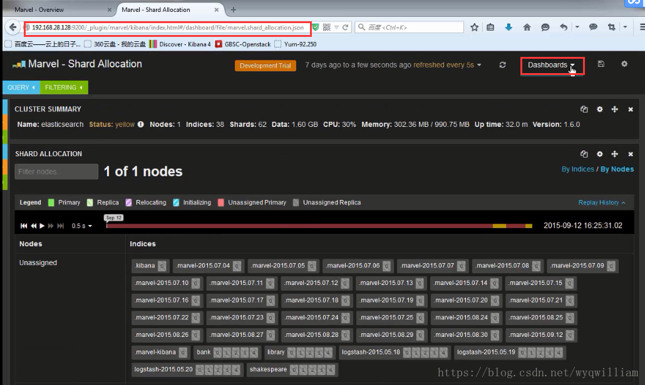The height and width of the screenshot is (385, 645).
Task: Step backward in the replay history
Action: (33, 226)
